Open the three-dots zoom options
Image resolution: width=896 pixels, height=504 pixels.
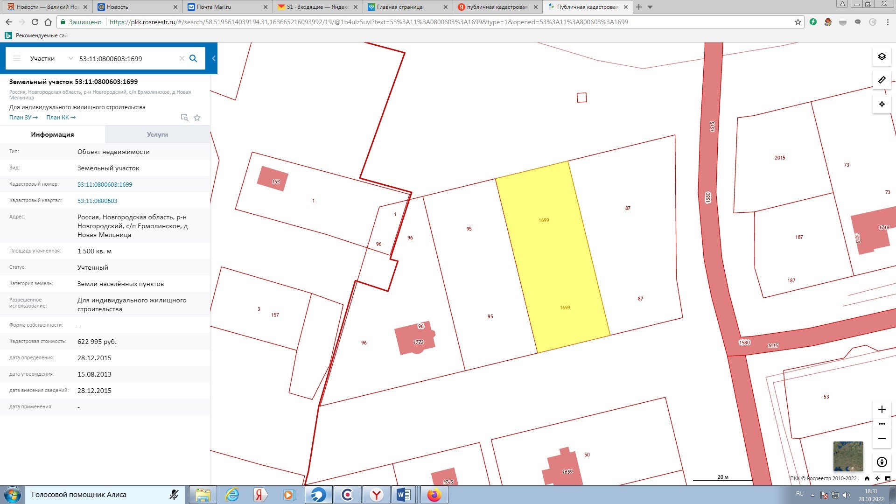click(x=882, y=424)
